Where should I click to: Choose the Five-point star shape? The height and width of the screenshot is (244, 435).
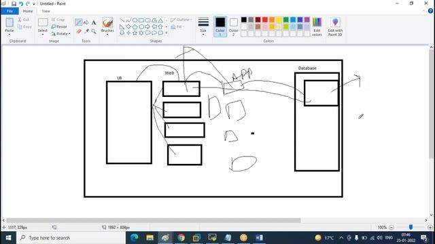(135, 33)
